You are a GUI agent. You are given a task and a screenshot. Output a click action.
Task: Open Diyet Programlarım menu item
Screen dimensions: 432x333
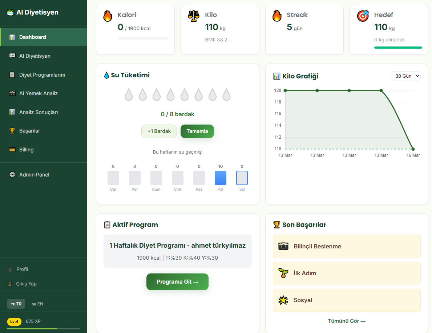point(44,75)
